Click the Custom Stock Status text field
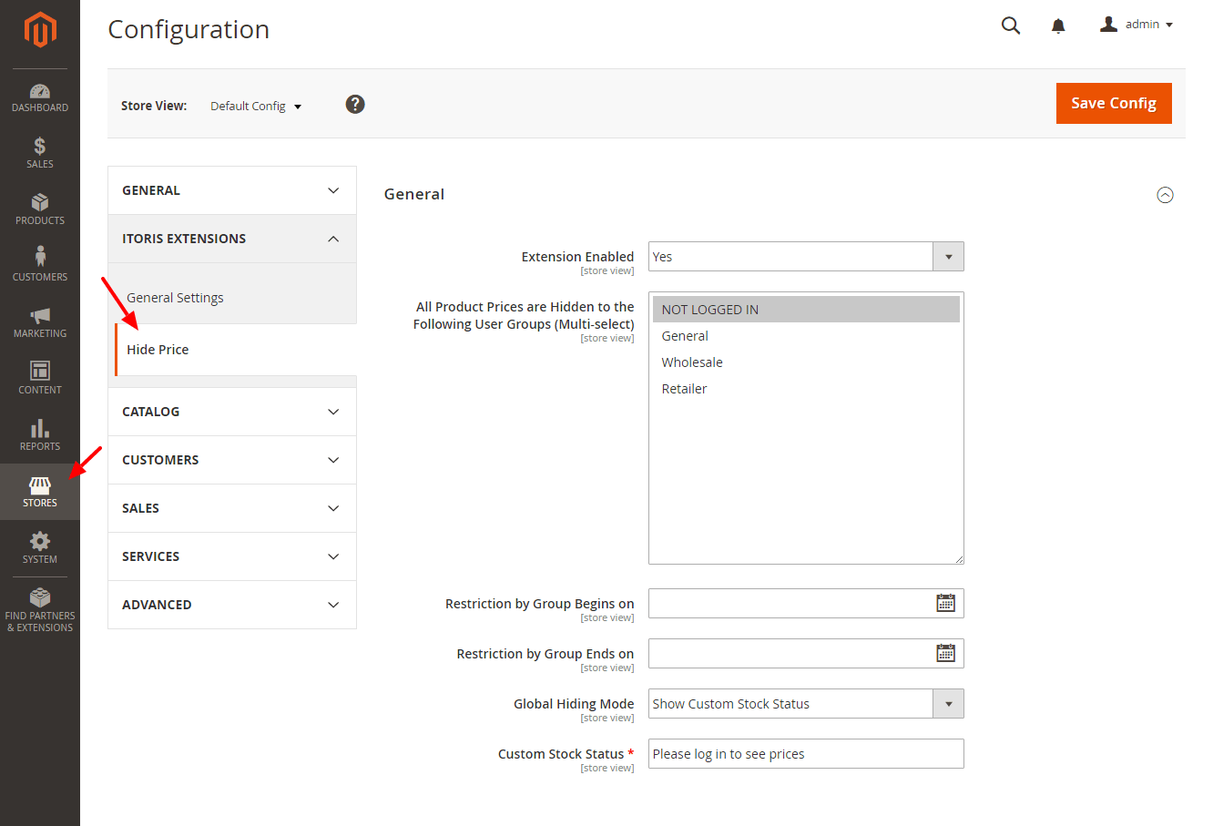Image resolution: width=1213 pixels, height=826 pixels. click(806, 754)
